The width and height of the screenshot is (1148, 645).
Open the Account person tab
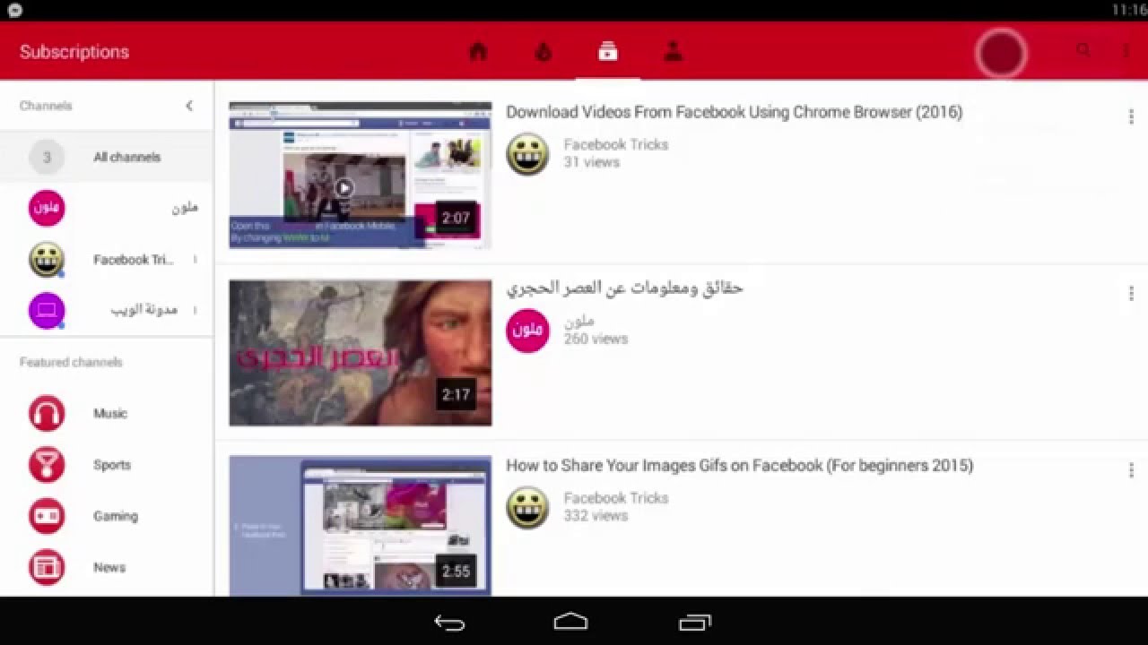tap(673, 51)
